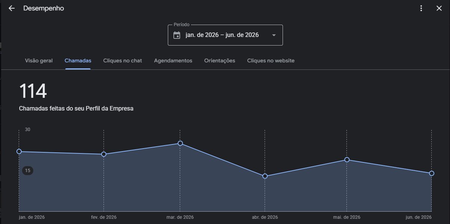
Task: Select the mar. de 2026 chart point
Action: [x=180, y=143]
